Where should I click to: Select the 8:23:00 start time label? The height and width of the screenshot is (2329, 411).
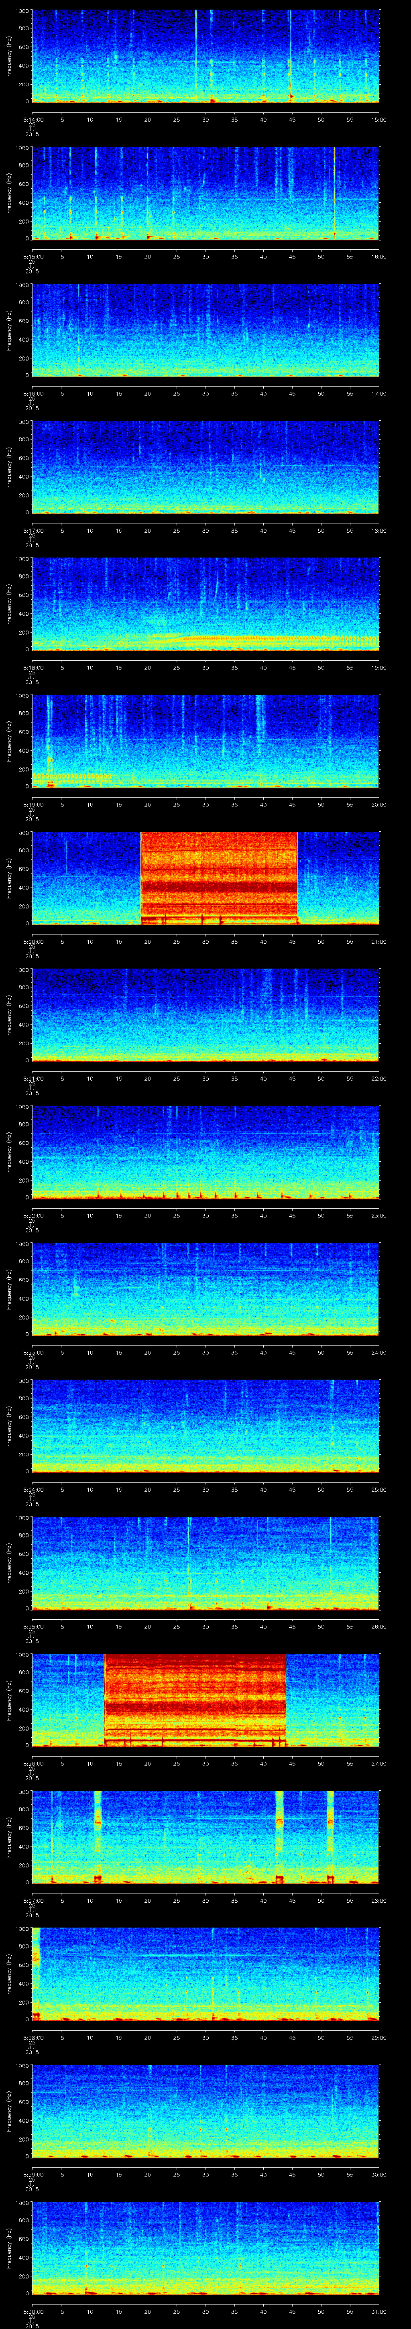33,1352
